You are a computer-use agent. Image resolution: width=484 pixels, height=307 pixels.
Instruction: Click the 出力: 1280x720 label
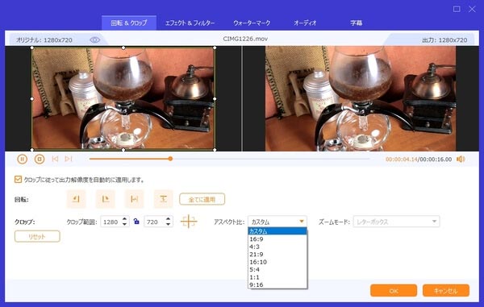(444, 40)
